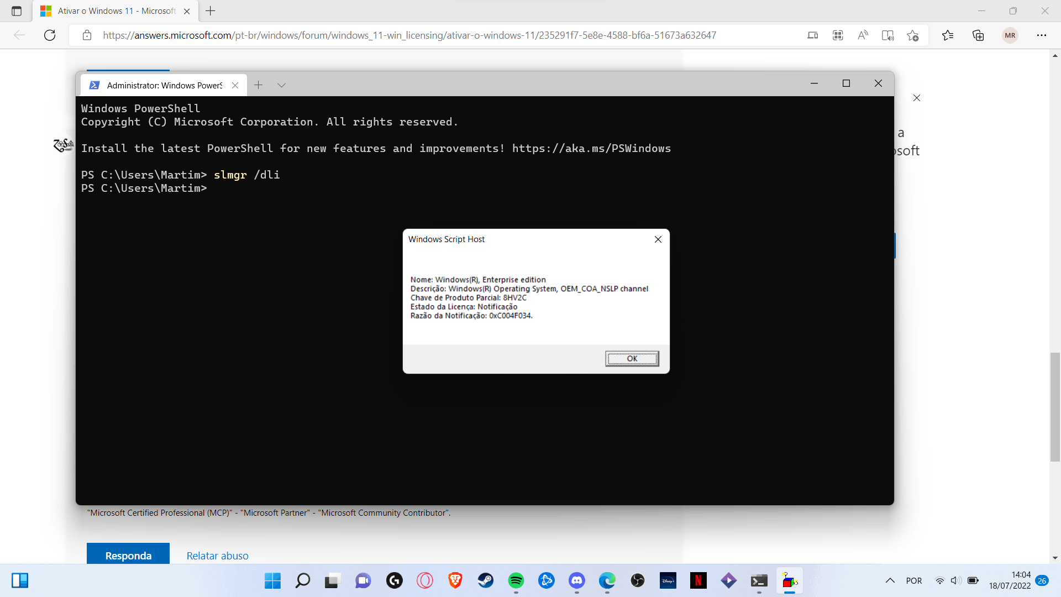Click the browser address bar URL
This screenshot has width=1061, height=597.
pyautogui.click(x=409, y=35)
